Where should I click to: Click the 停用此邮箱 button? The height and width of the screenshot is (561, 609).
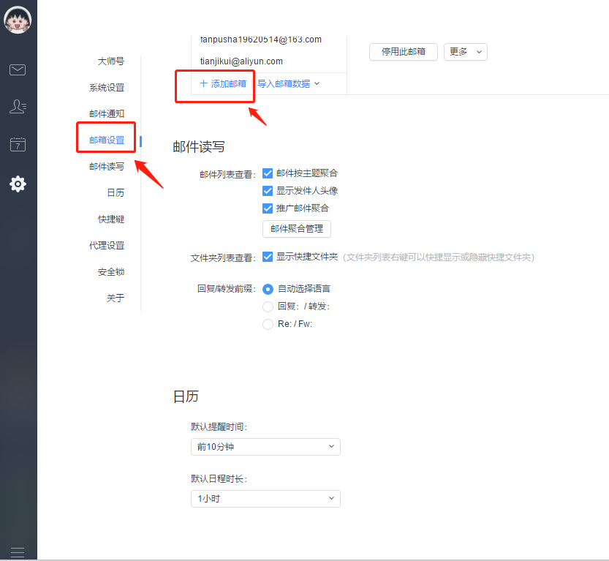click(x=403, y=52)
